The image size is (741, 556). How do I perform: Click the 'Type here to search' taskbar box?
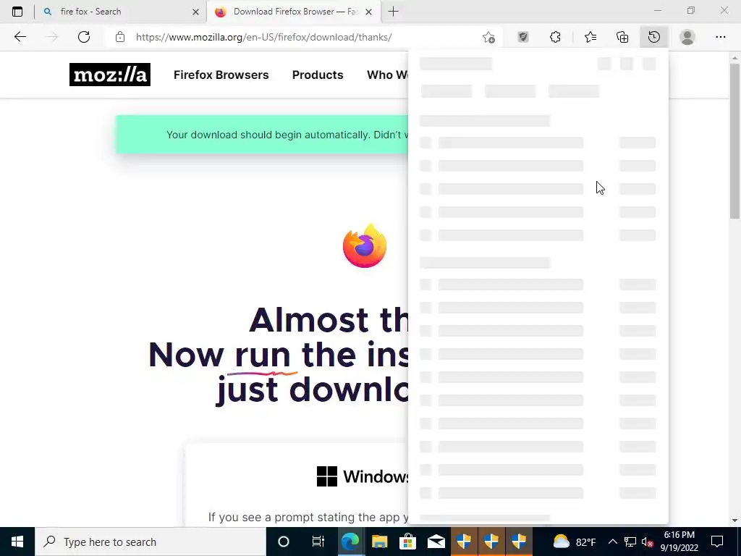click(151, 542)
